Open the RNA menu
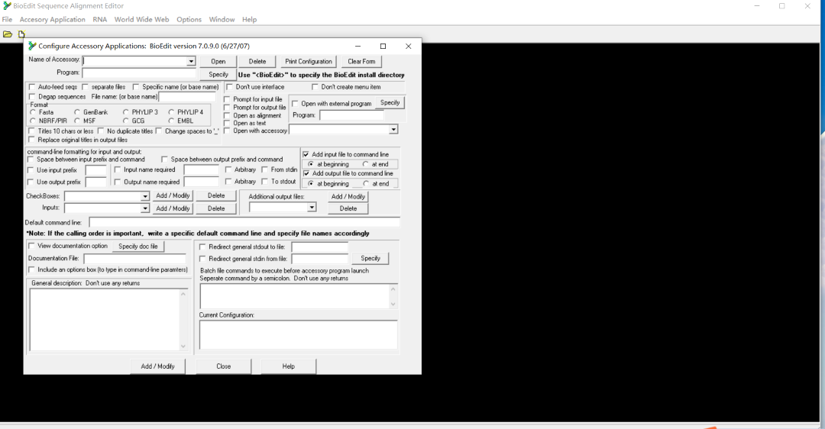825x429 pixels. 100,19
